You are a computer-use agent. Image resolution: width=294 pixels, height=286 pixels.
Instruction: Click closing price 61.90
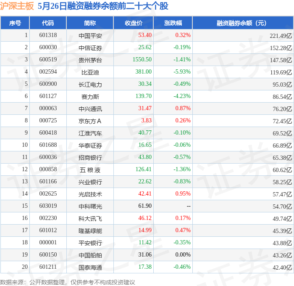pos(145,206)
